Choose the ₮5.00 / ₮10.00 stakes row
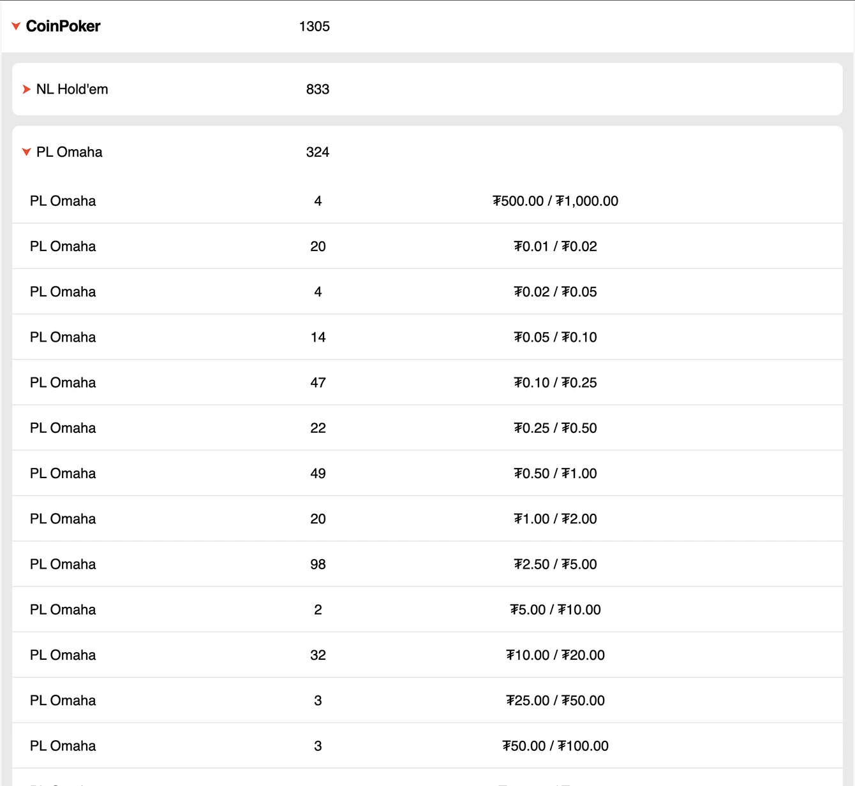The width and height of the screenshot is (855, 786). click(x=554, y=610)
